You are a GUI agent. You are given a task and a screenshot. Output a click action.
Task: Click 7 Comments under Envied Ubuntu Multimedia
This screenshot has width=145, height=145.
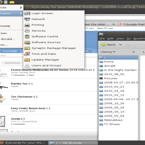pos(18,75)
